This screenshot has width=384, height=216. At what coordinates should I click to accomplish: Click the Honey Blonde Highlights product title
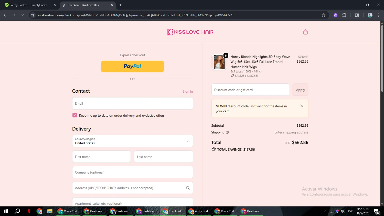[260, 62]
